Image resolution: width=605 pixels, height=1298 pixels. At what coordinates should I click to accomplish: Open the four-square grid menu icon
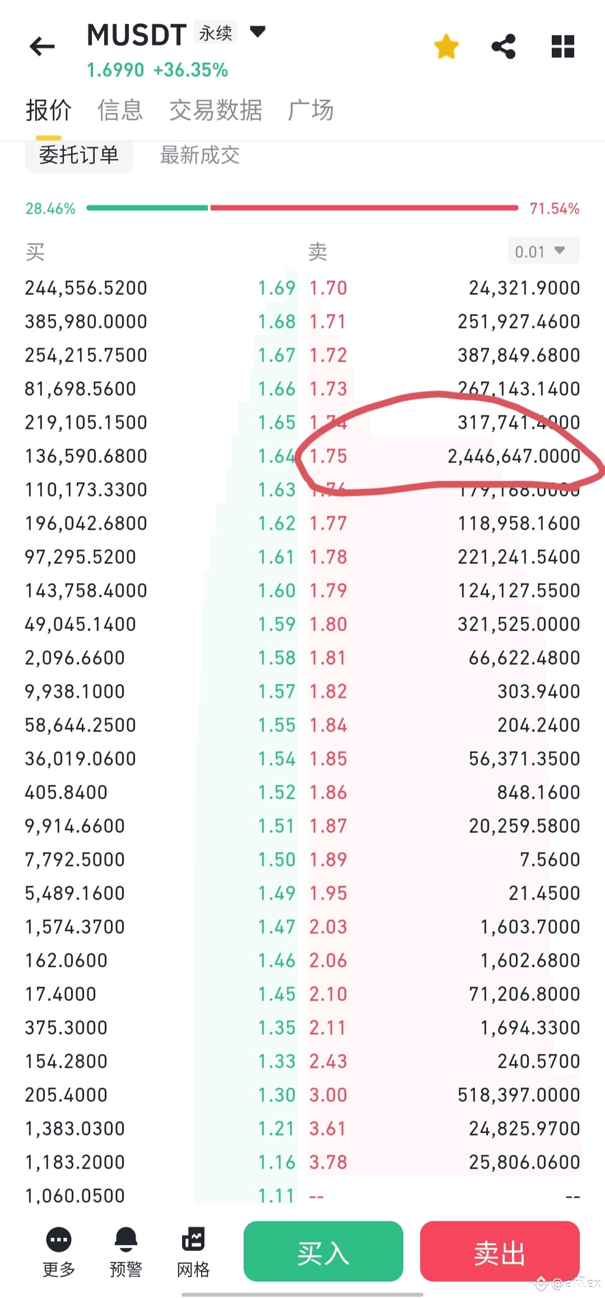pyautogui.click(x=563, y=47)
